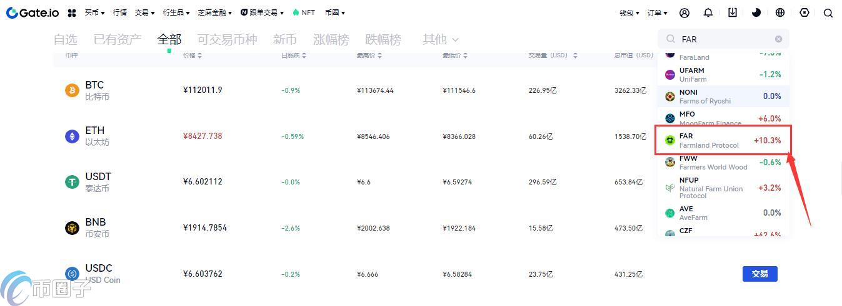Click ETH price ¥8427.738

(x=203, y=136)
